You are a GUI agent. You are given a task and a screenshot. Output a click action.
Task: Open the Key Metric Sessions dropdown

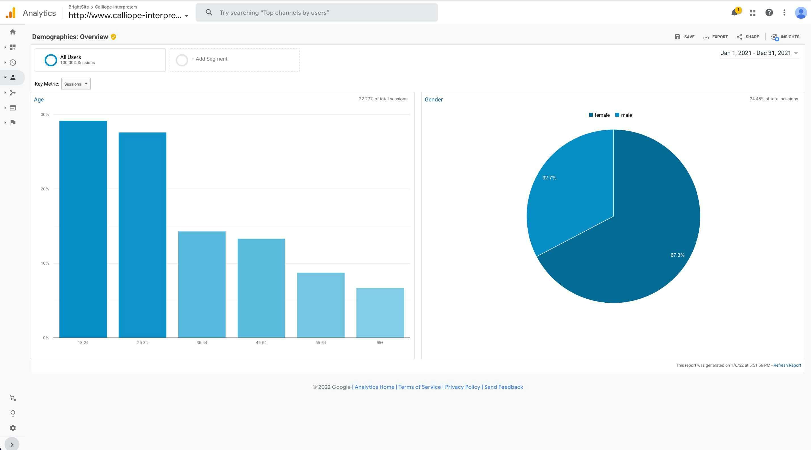point(76,84)
